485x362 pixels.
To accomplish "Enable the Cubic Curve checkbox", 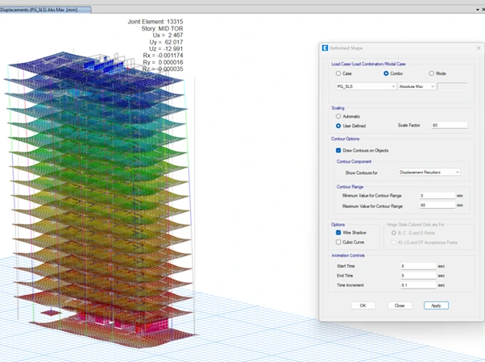I will click(338, 241).
